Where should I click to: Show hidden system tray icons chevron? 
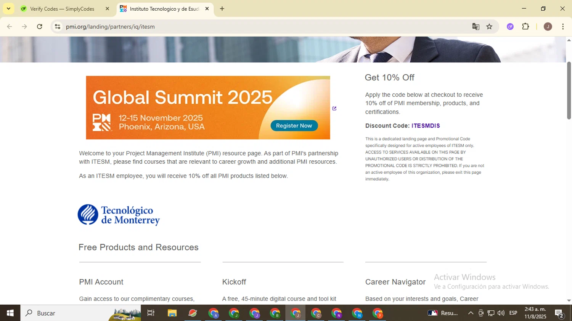[x=471, y=313]
